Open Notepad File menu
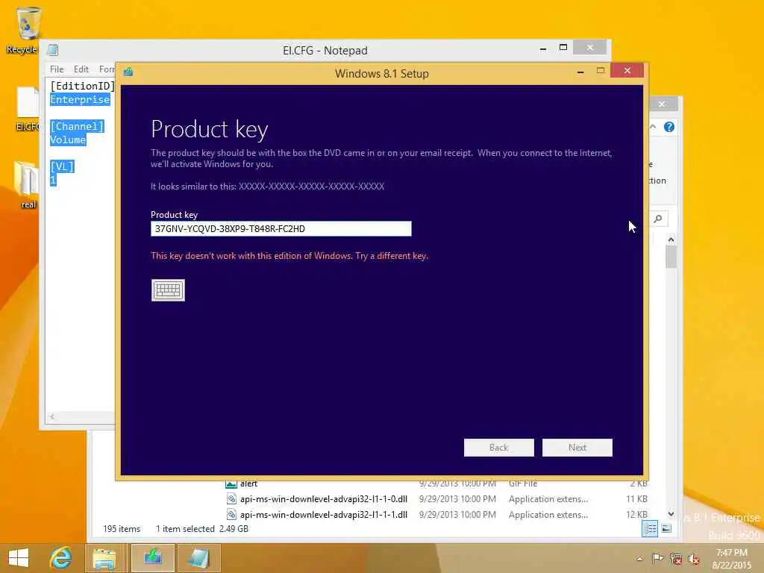This screenshot has width=764, height=573. (x=57, y=69)
